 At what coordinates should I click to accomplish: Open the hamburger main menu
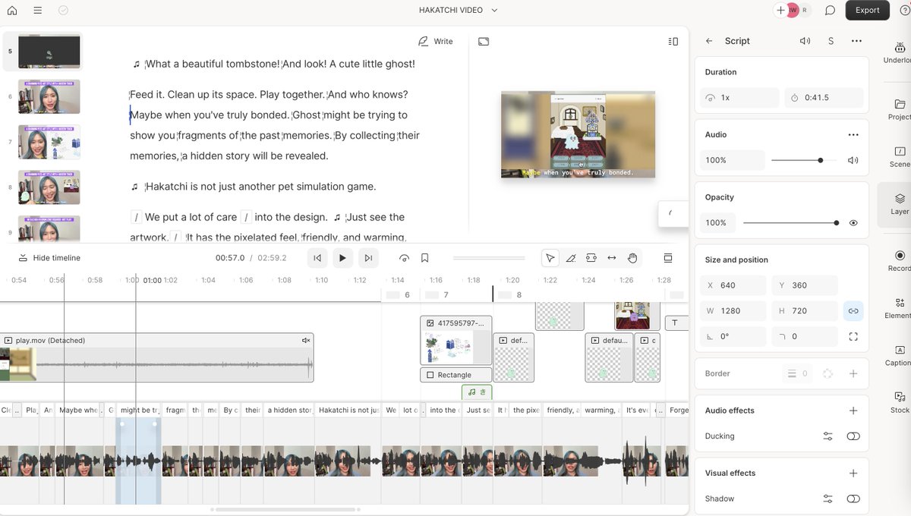click(x=37, y=11)
